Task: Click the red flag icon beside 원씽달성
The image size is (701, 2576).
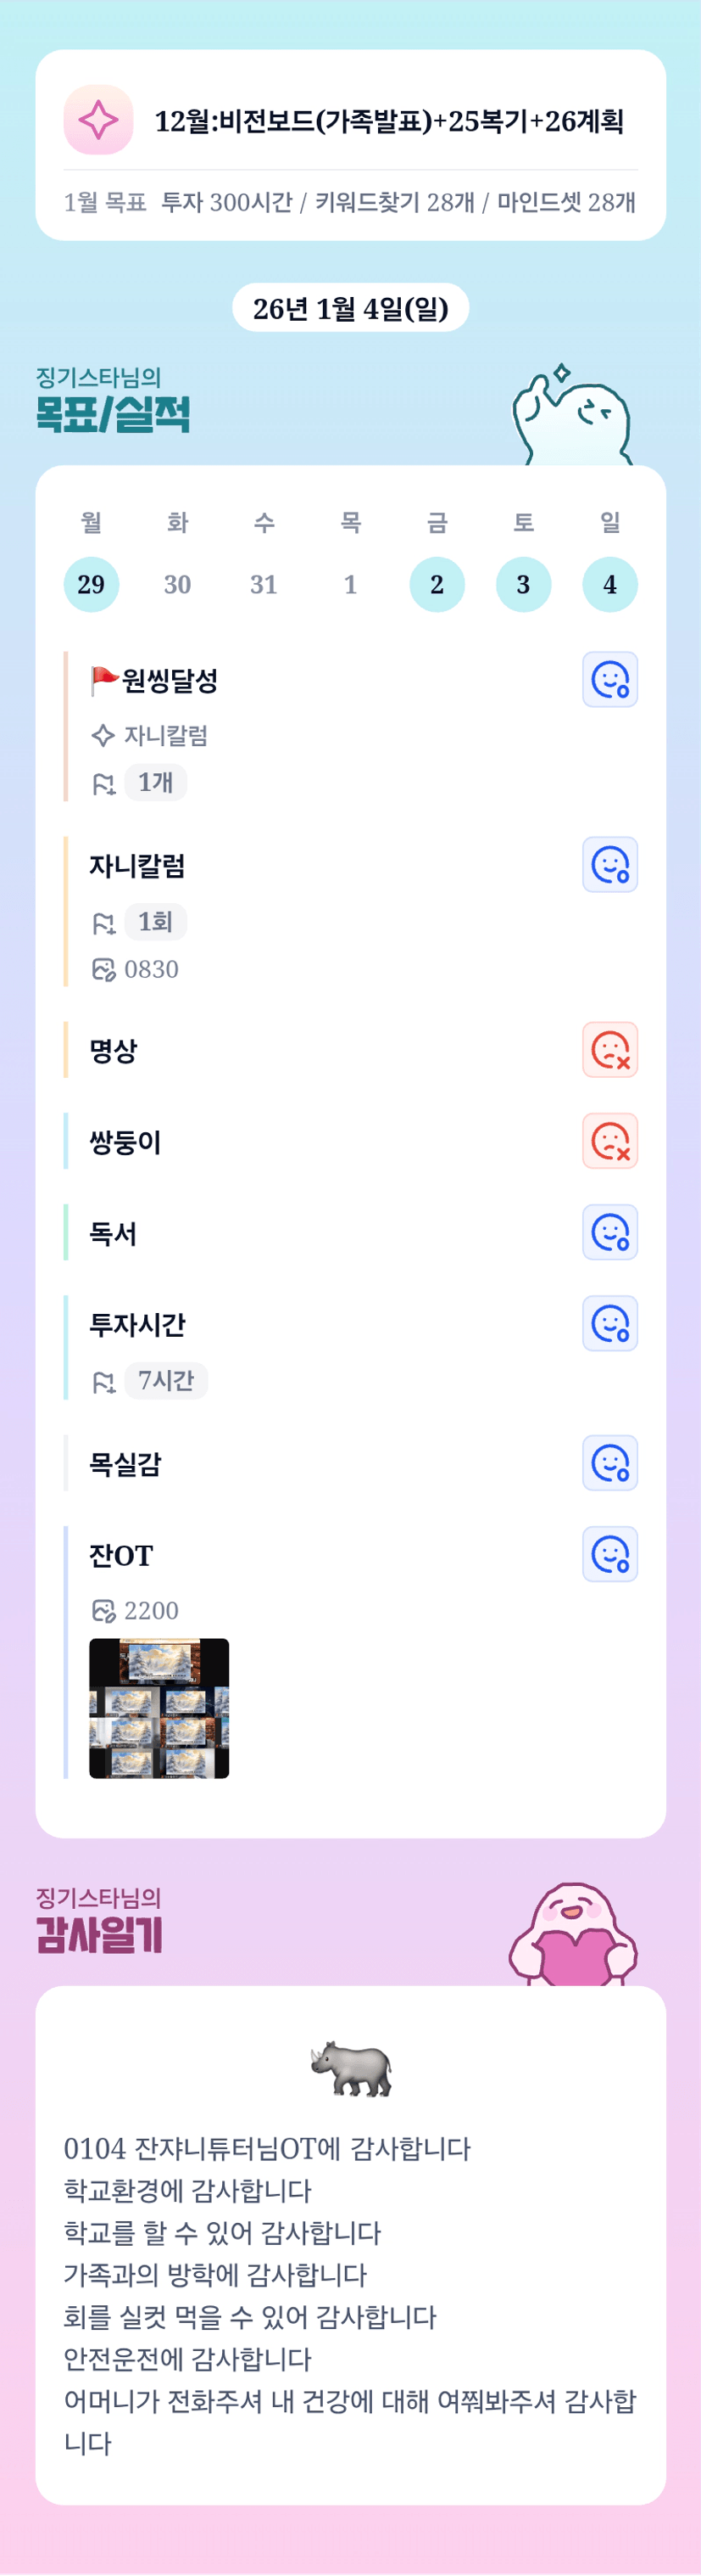Action: point(104,680)
